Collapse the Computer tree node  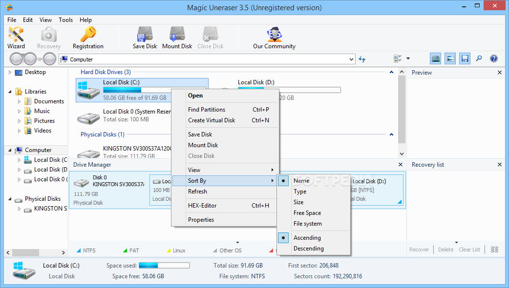tap(10, 150)
